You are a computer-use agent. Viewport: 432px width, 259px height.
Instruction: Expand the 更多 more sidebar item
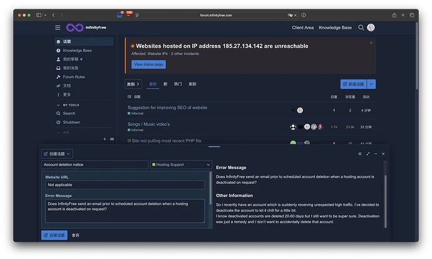(66, 94)
